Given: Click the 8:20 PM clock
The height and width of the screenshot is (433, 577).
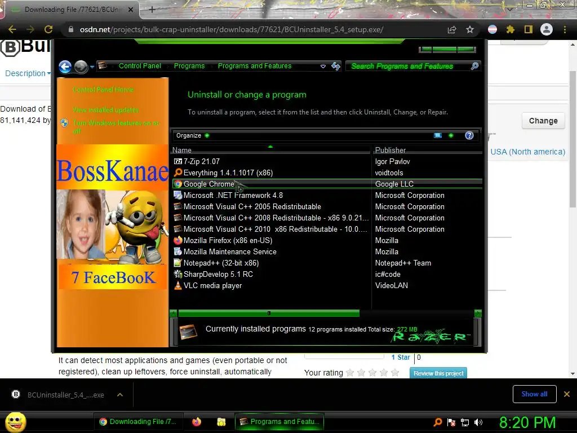Looking at the screenshot, I should coord(527,422).
